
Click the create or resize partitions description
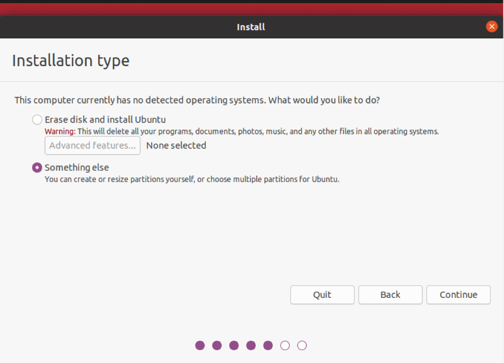[x=192, y=179]
